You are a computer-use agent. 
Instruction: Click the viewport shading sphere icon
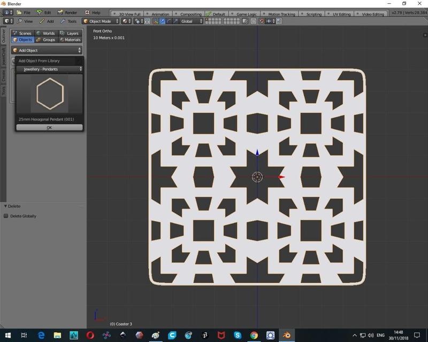coord(125,21)
